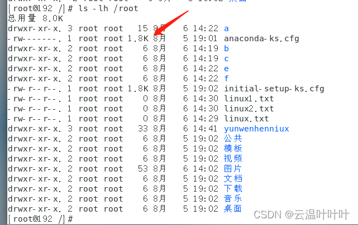Viewport: 358px width, 225px height.
Task: Select the linux2.txt file name
Action: click(249, 109)
